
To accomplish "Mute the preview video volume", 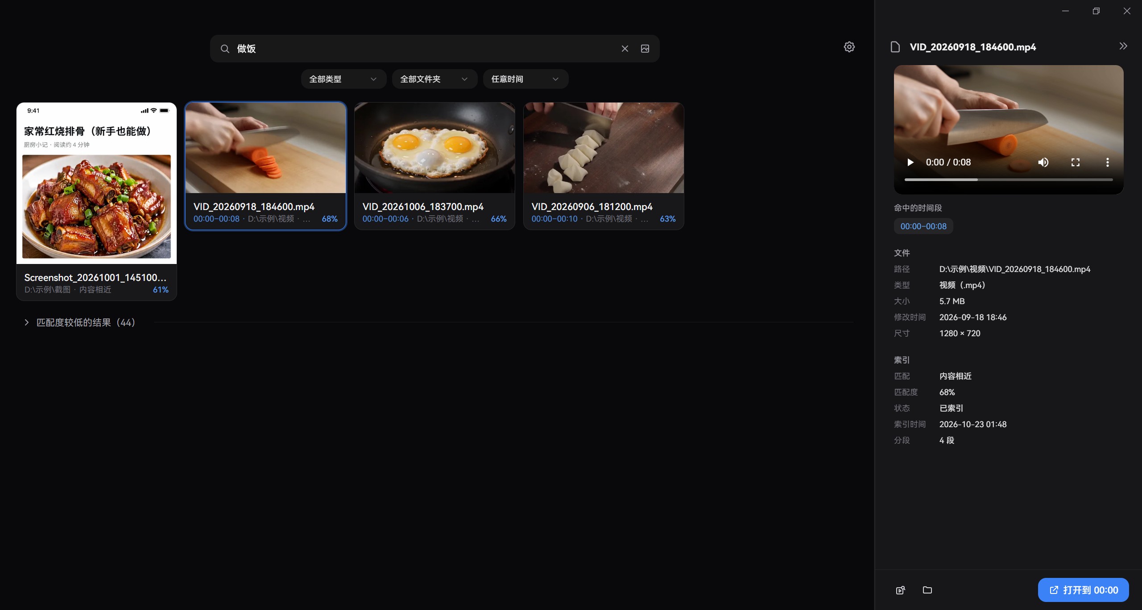I will [x=1043, y=162].
